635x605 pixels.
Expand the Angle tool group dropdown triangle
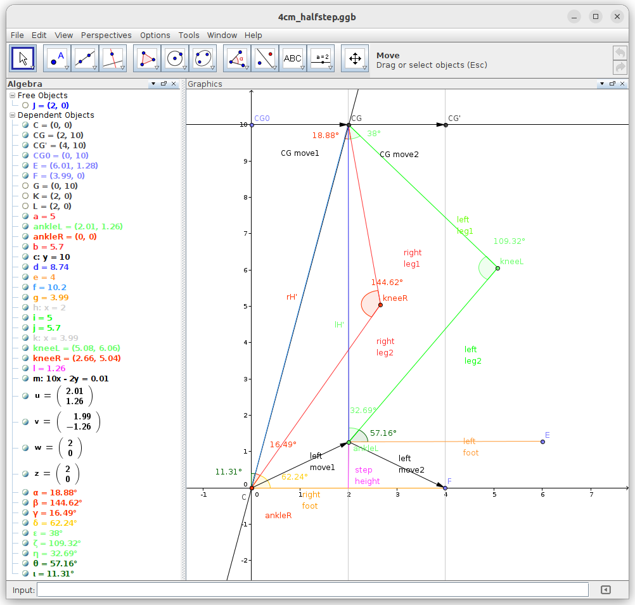coord(247,68)
